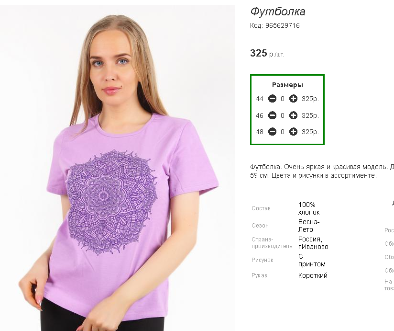Click the size 44 label
394x331 pixels.
pos(259,99)
